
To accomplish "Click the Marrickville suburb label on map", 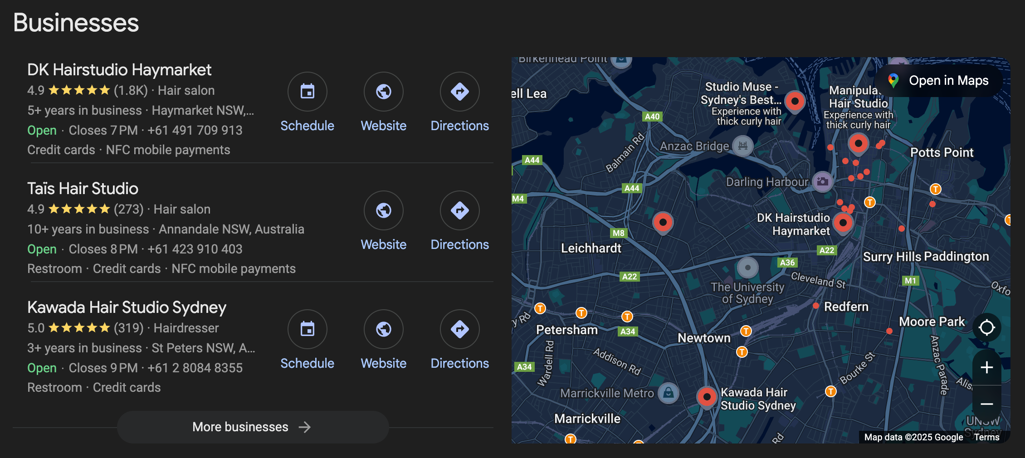I will point(587,419).
